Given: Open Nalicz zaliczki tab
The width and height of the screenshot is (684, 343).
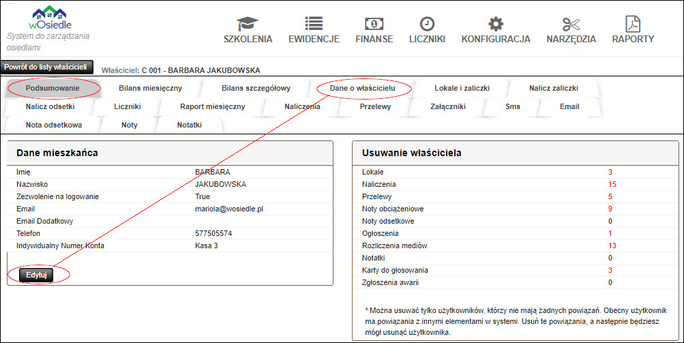Looking at the screenshot, I should [x=554, y=88].
